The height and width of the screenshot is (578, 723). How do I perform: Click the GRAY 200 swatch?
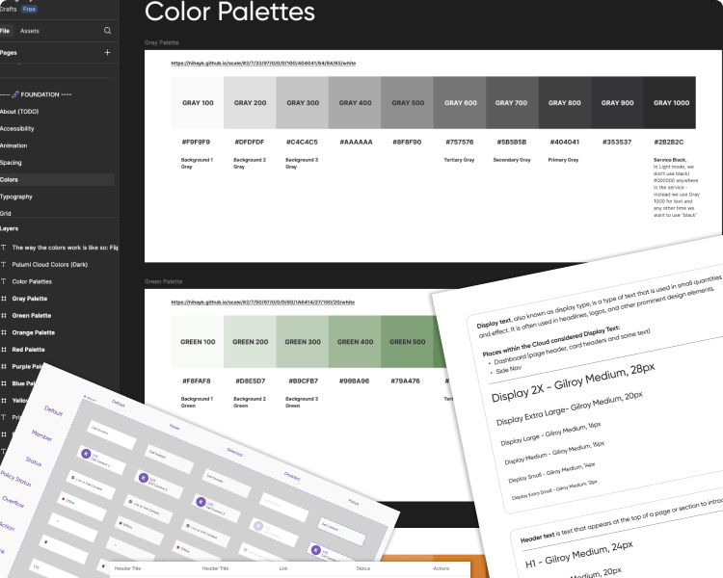(x=250, y=103)
